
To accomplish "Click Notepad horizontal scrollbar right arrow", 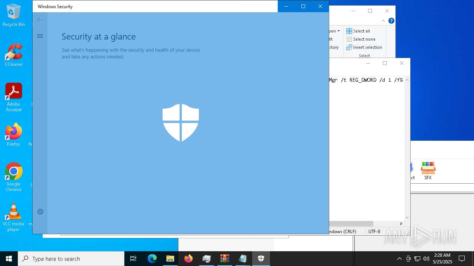I will [x=401, y=224].
